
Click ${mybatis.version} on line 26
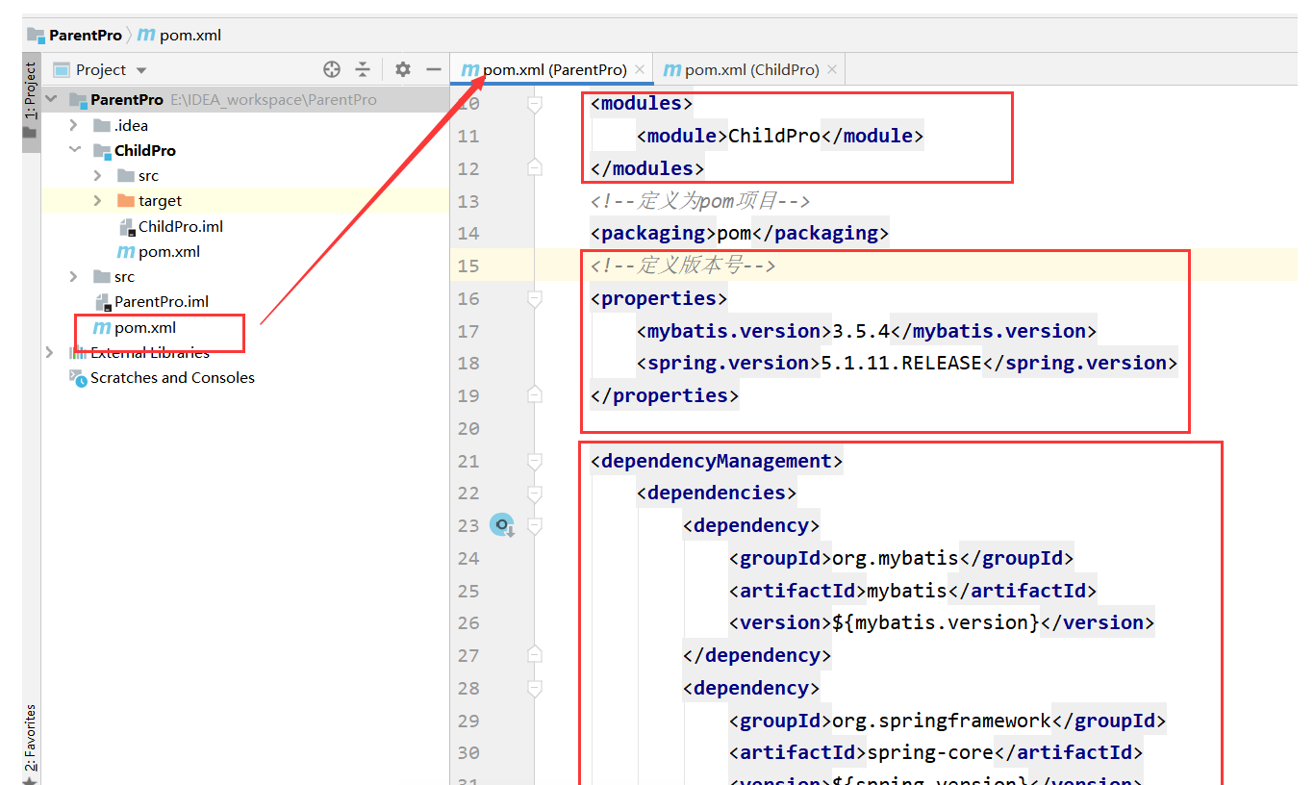coord(935,622)
